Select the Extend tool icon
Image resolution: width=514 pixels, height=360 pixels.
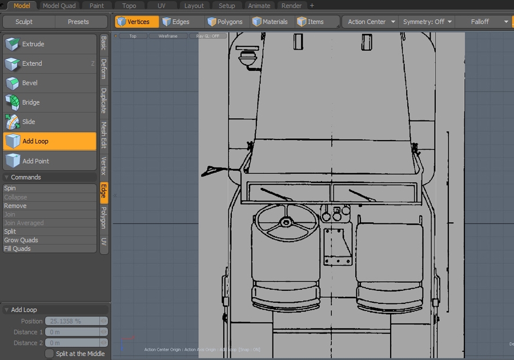point(13,63)
